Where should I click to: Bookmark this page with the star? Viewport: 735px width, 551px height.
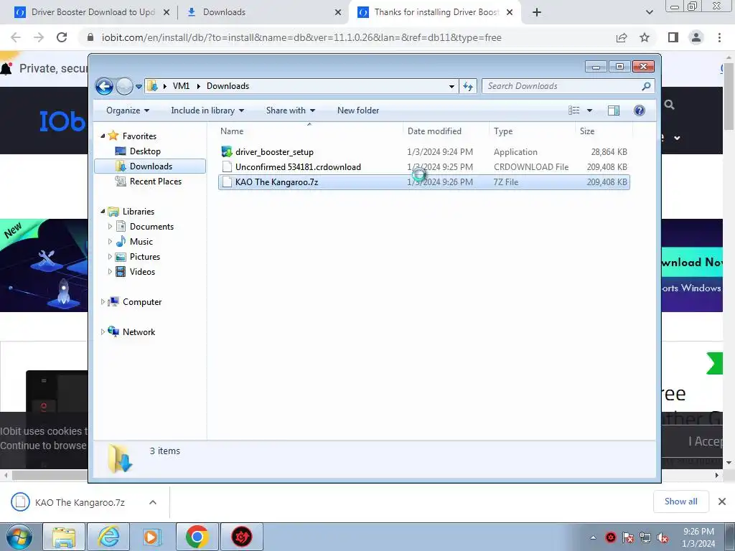645,37
